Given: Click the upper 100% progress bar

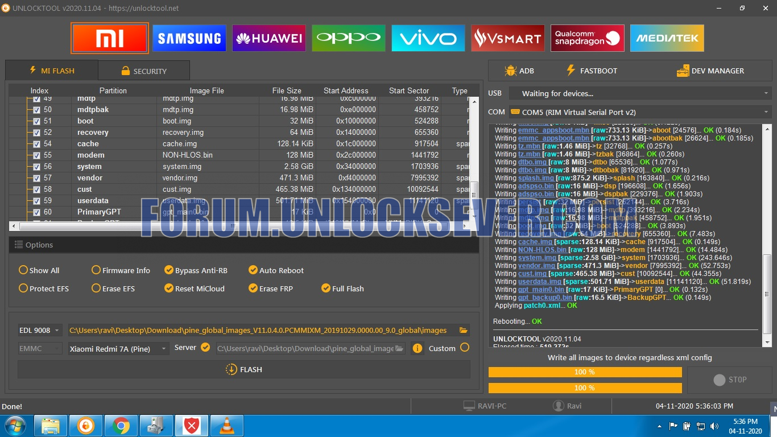Looking at the screenshot, I should (x=585, y=372).
